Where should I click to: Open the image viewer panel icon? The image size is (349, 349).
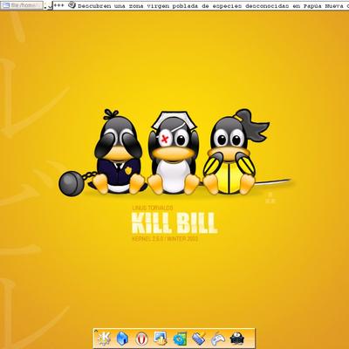[161, 339]
